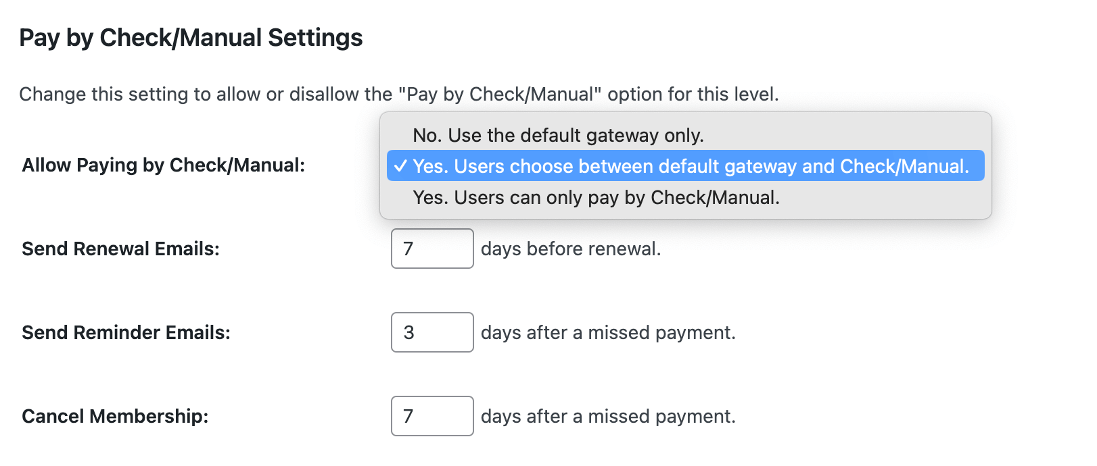The height and width of the screenshot is (466, 1097).
Task: Select "Yes. Users can only pay by Check/Manual."
Action: (597, 198)
